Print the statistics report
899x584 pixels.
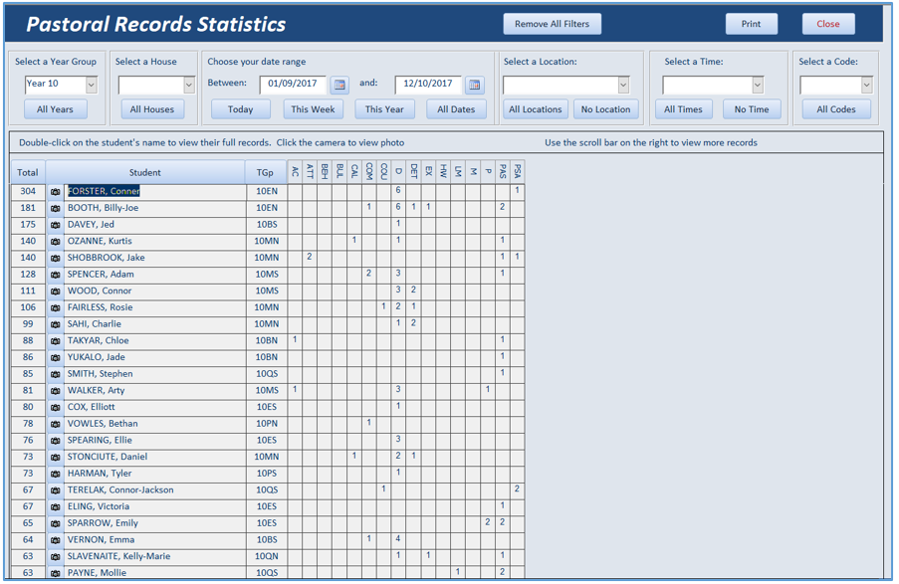tap(751, 24)
